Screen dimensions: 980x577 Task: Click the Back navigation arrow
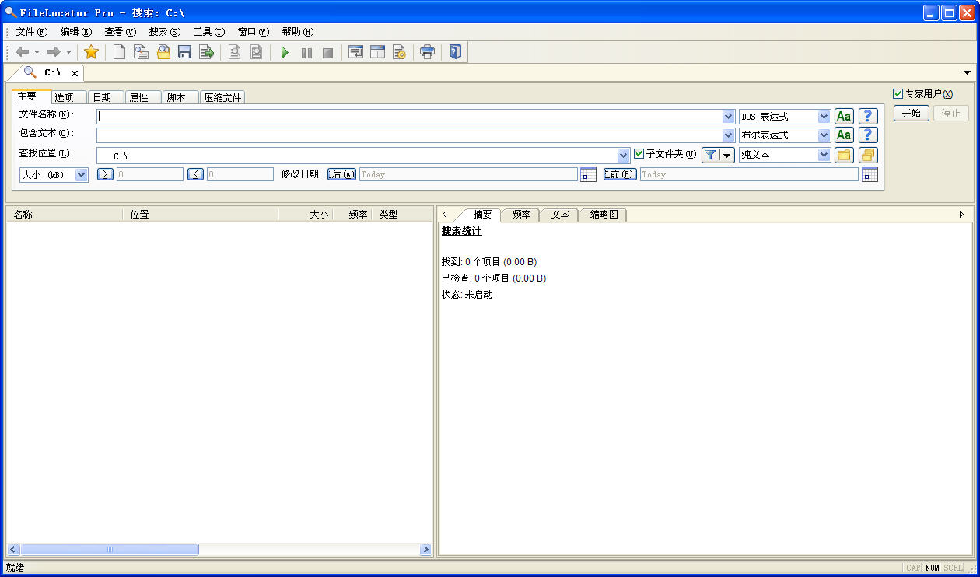(23, 52)
